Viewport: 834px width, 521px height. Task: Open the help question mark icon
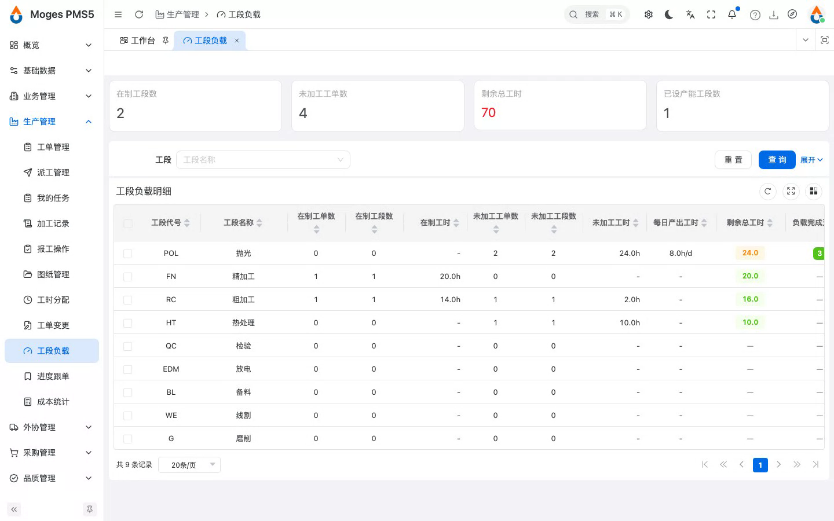[x=755, y=15]
